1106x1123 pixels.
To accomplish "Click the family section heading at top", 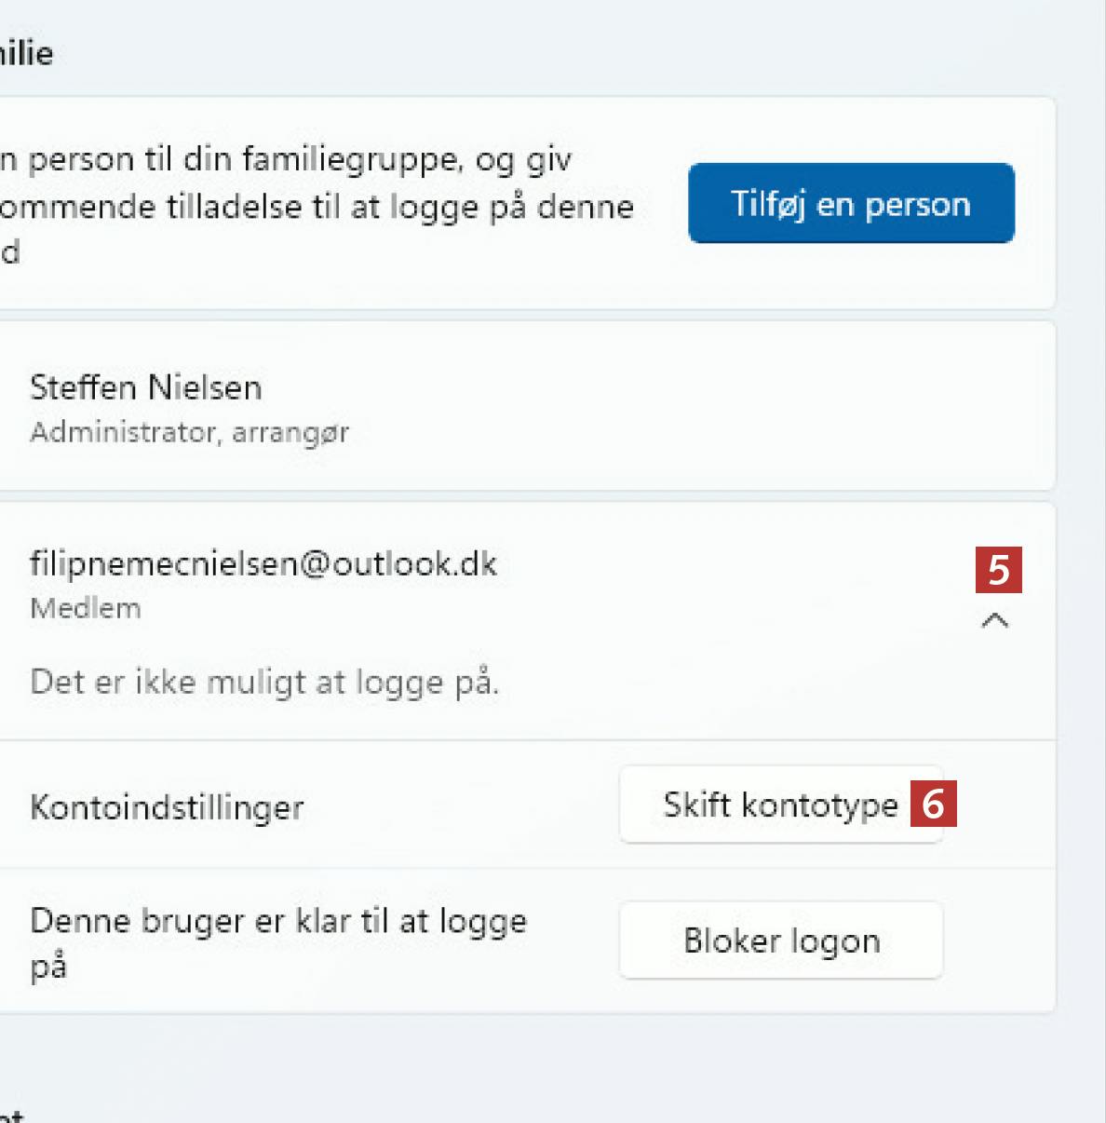I will tap(26, 53).
